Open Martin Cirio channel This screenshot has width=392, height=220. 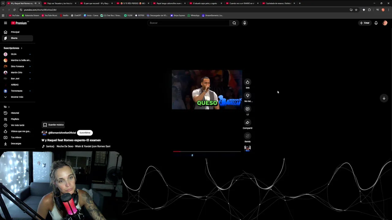pos(17,72)
